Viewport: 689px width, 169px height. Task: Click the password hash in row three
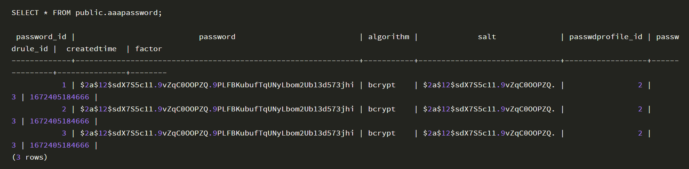point(217,133)
